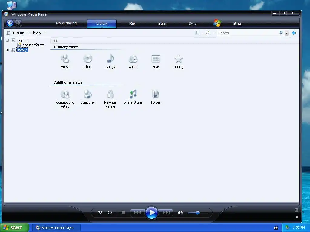Viewport: 310px width, 232px height.
Task: Open the Online Stores view
Action: (x=133, y=97)
